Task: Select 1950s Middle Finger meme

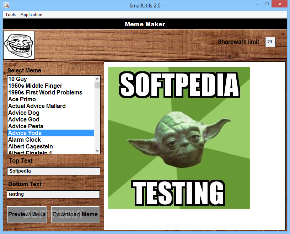Action: [x=51, y=86]
